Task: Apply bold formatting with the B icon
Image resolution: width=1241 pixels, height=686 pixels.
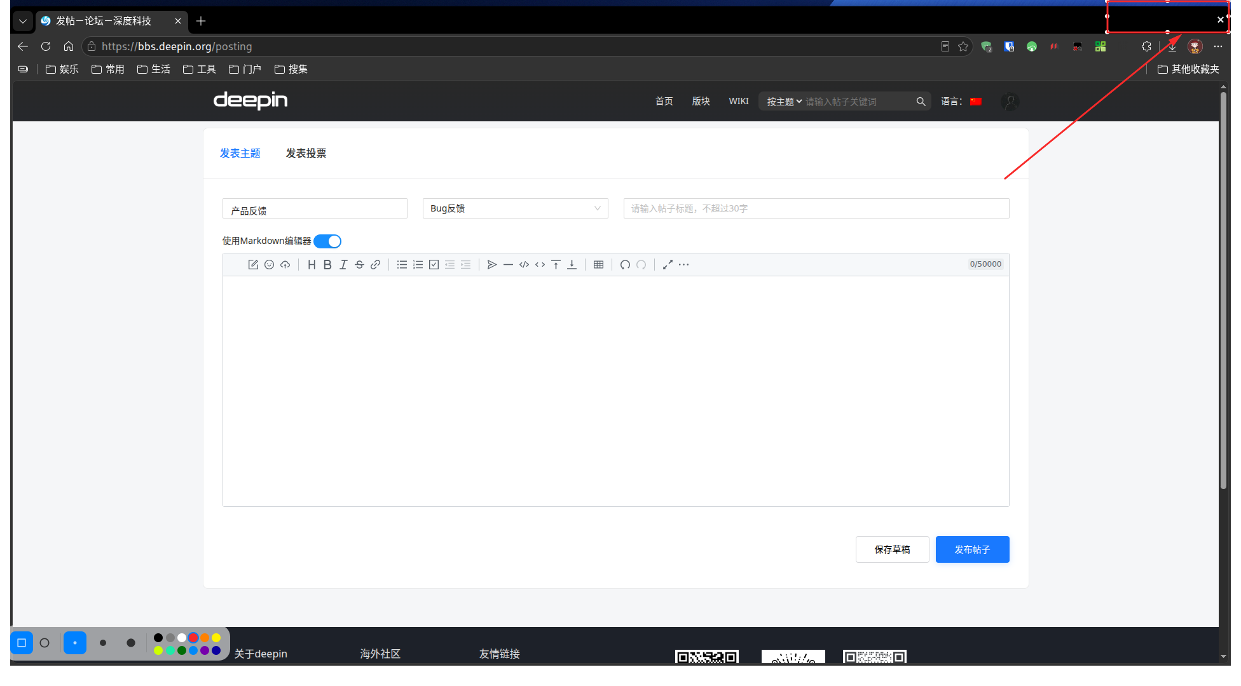Action: click(x=327, y=265)
